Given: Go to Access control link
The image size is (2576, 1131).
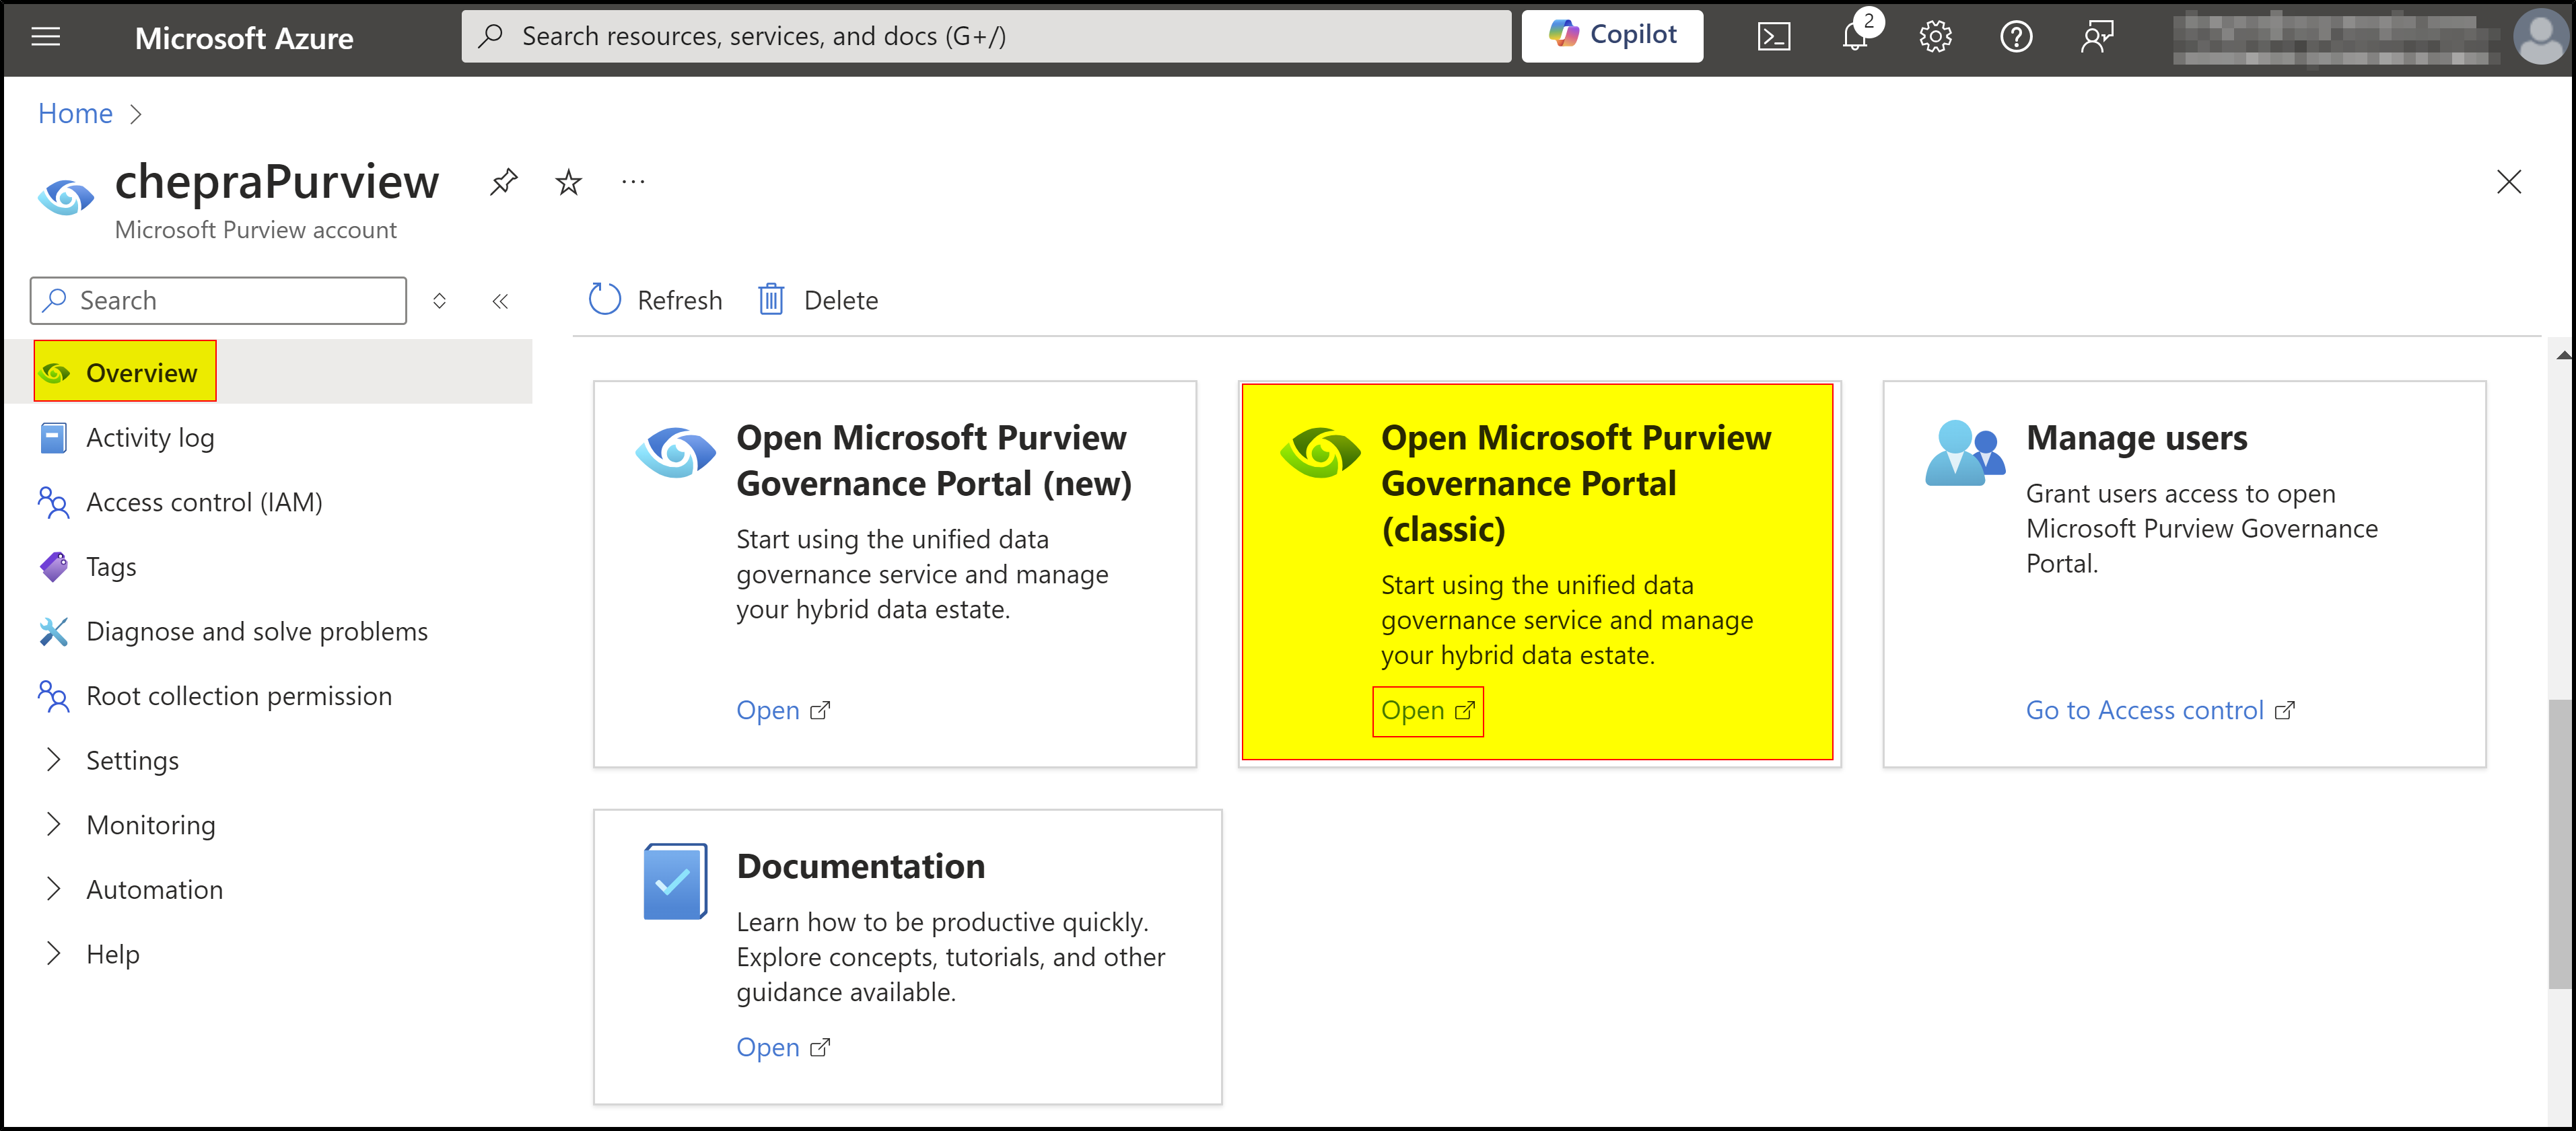Looking at the screenshot, I should [2160, 710].
